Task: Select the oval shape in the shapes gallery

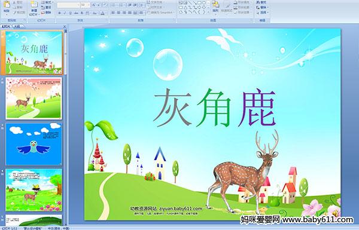Action: click(x=204, y=2)
